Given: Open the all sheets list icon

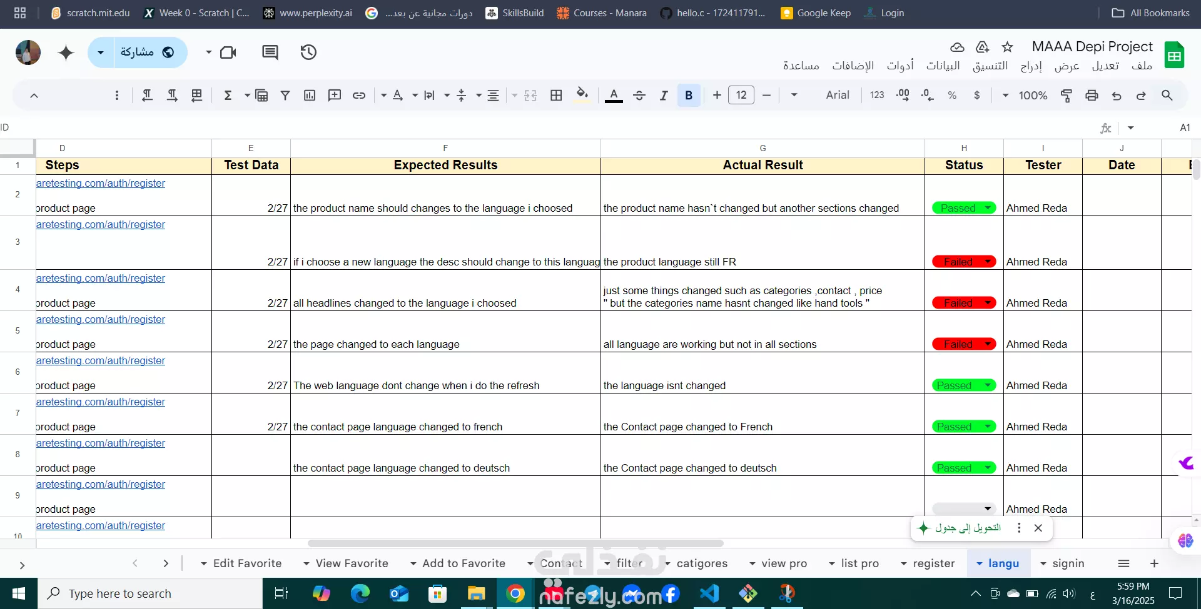Looking at the screenshot, I should pos(1123,563).
